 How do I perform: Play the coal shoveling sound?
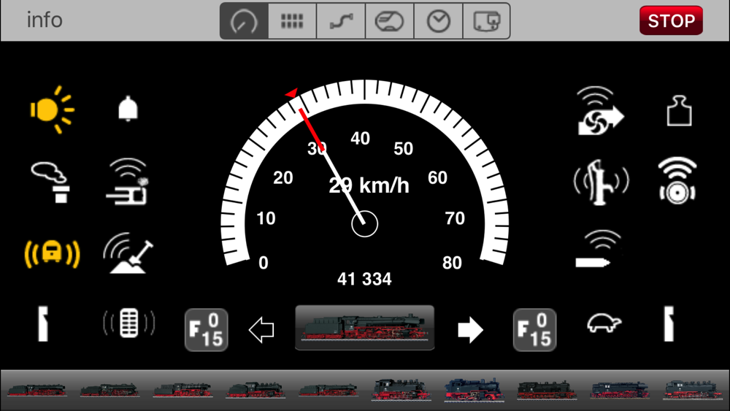click(128, 253)
